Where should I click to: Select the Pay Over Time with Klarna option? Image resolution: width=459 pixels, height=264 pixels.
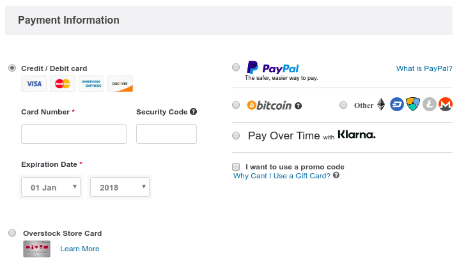click(x=236, y=136)
